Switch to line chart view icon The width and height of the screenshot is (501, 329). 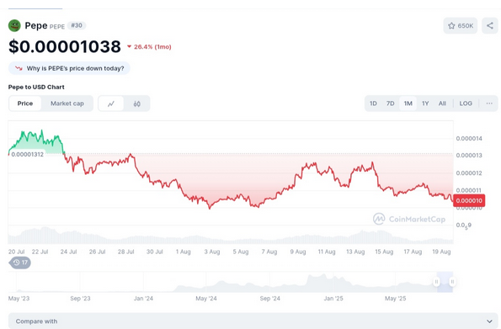tap(111, 103)
